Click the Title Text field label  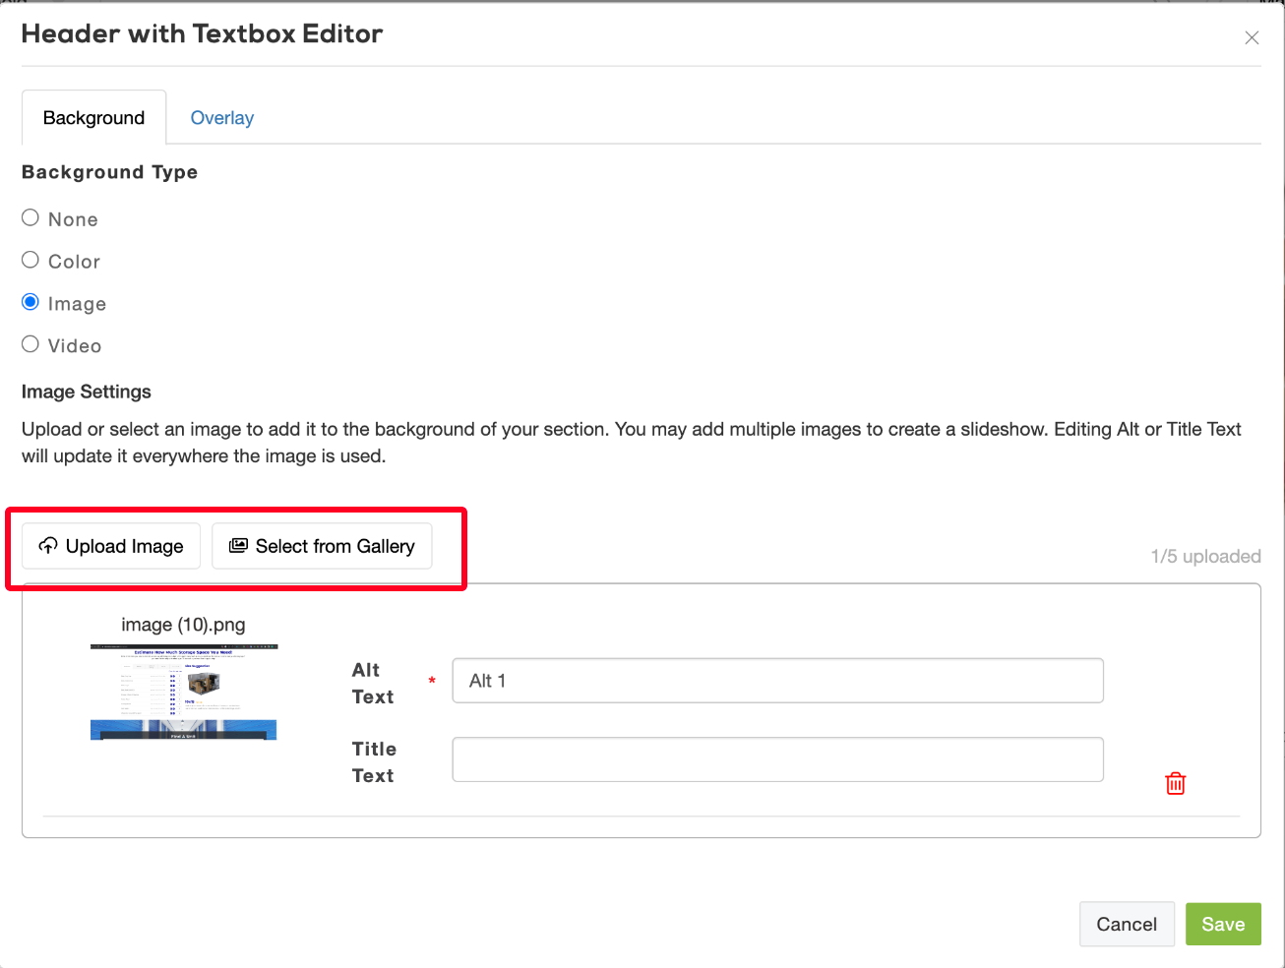point(373,762)
